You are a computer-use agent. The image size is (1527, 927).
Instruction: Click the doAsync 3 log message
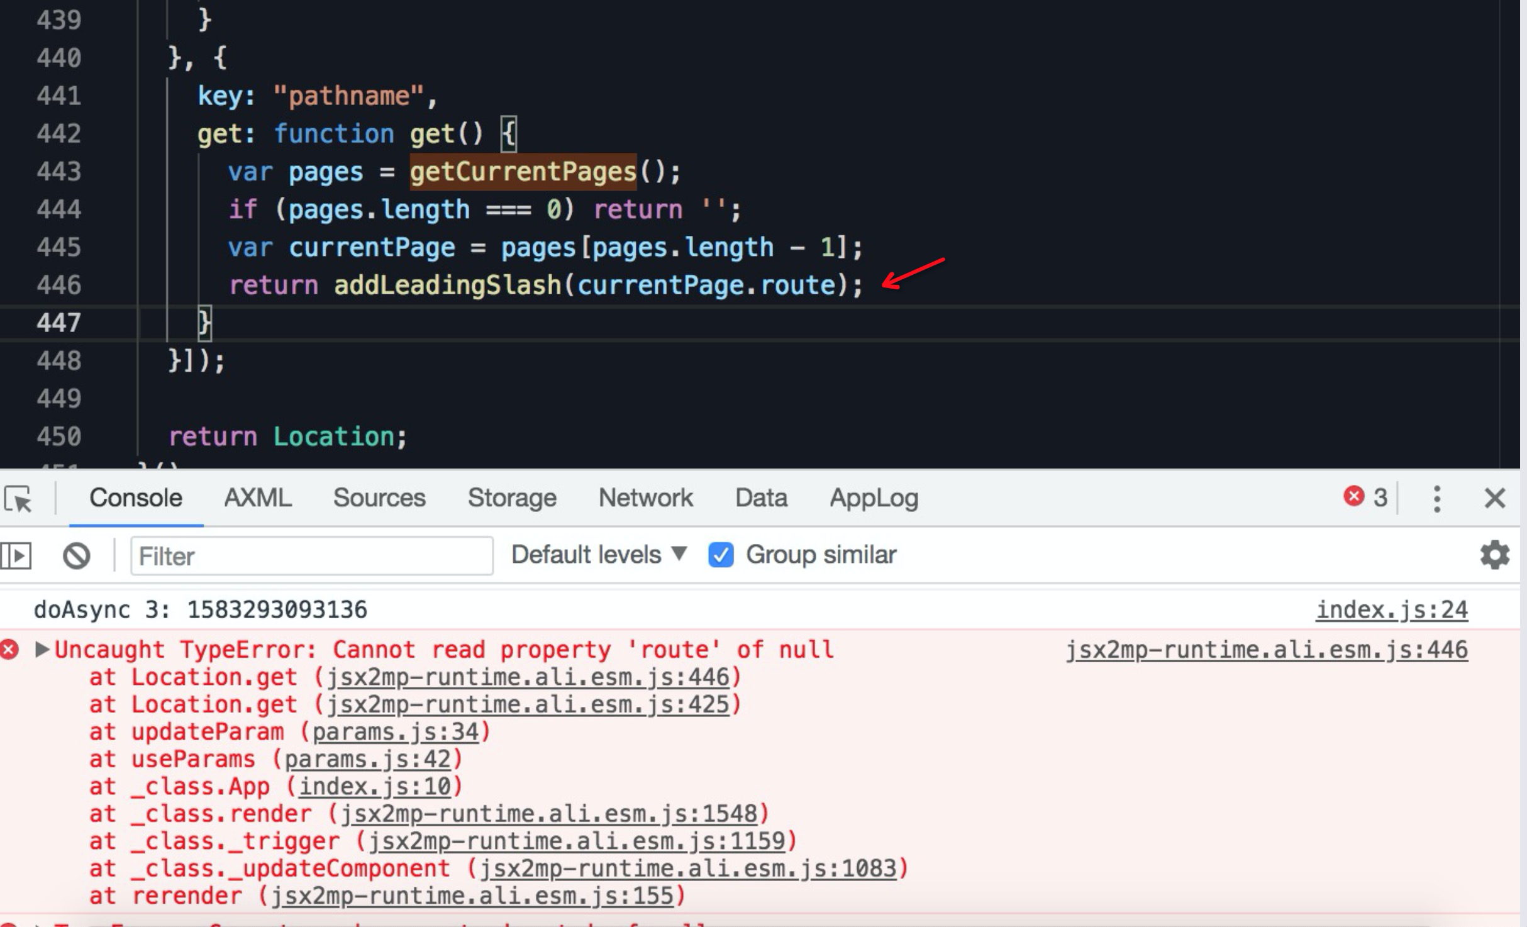tap(201, 610)
